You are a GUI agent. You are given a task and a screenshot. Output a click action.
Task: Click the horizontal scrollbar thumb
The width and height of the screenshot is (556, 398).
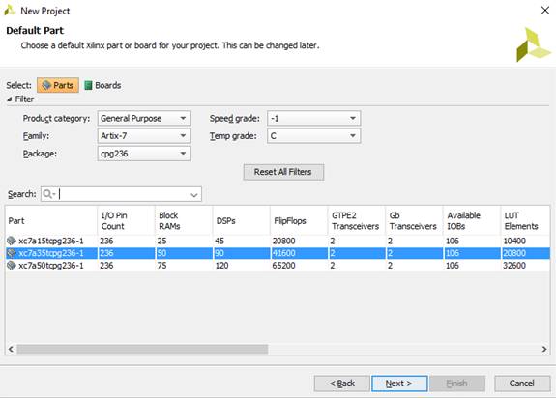point(142,349)
